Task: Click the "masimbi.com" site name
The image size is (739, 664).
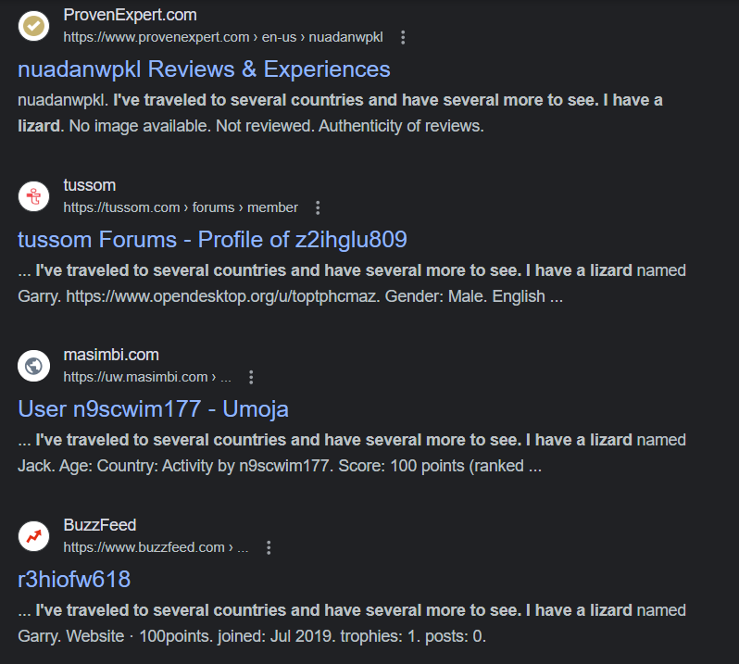Action: (111, 355)
